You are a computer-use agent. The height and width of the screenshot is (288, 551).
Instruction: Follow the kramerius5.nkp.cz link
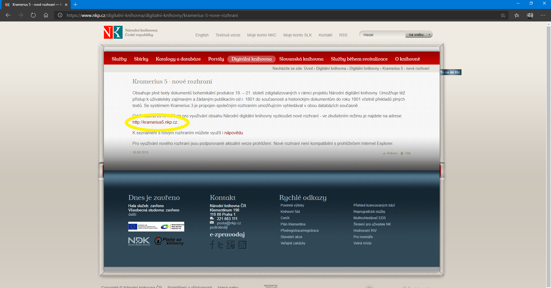pos(155,122)
